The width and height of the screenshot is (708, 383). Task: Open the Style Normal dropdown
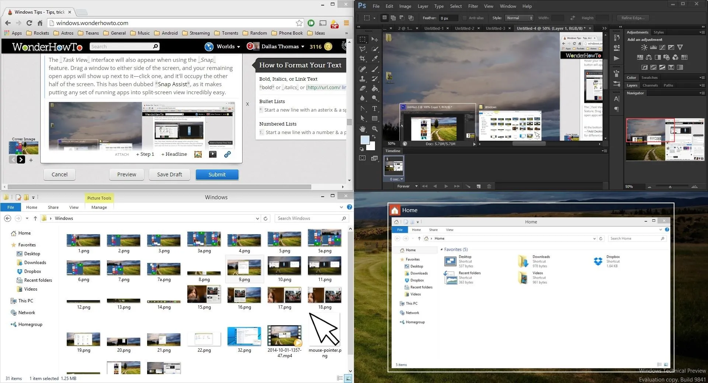pyautogui.click(x=519, y=18)
